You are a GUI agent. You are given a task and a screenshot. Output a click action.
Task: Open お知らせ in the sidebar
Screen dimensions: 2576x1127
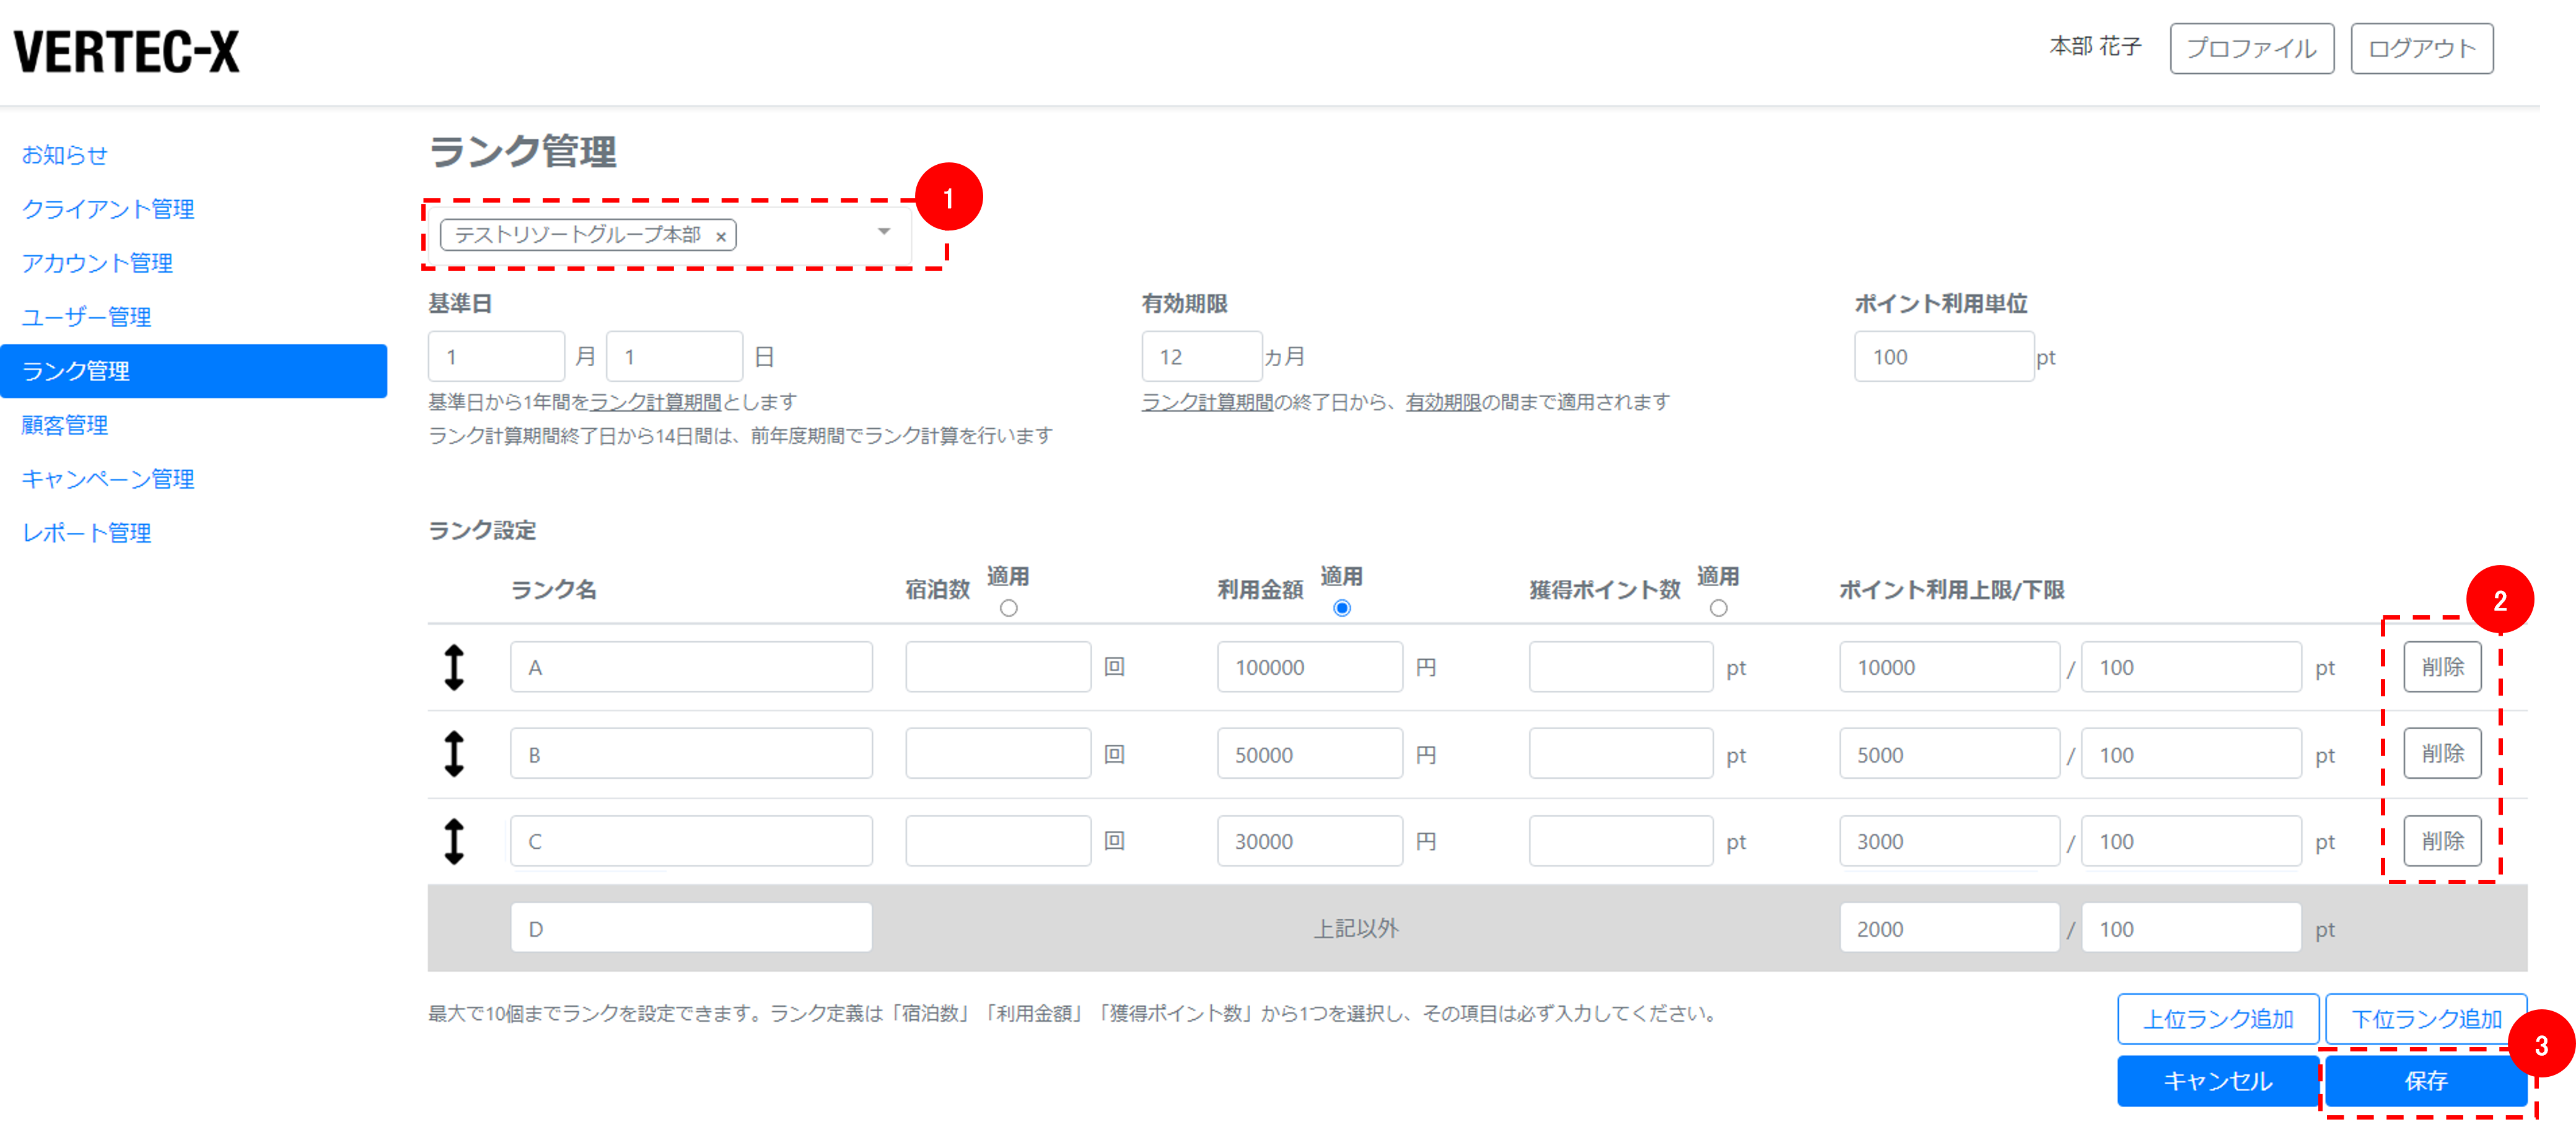tap(65, 155)
